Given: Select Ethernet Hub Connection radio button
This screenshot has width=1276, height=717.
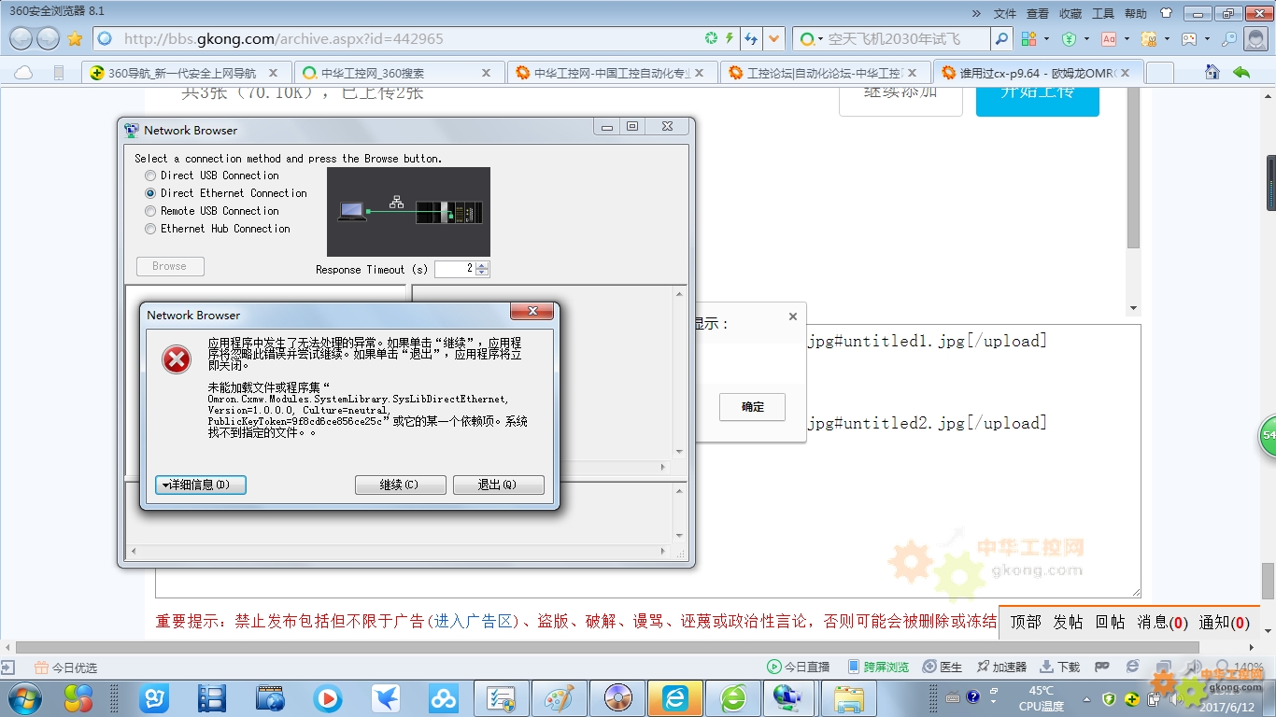Looking at the screenshot, I should 150,229.
